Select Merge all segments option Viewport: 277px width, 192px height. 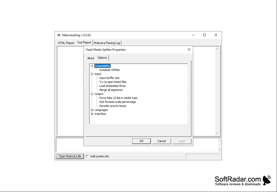[111, 90]
